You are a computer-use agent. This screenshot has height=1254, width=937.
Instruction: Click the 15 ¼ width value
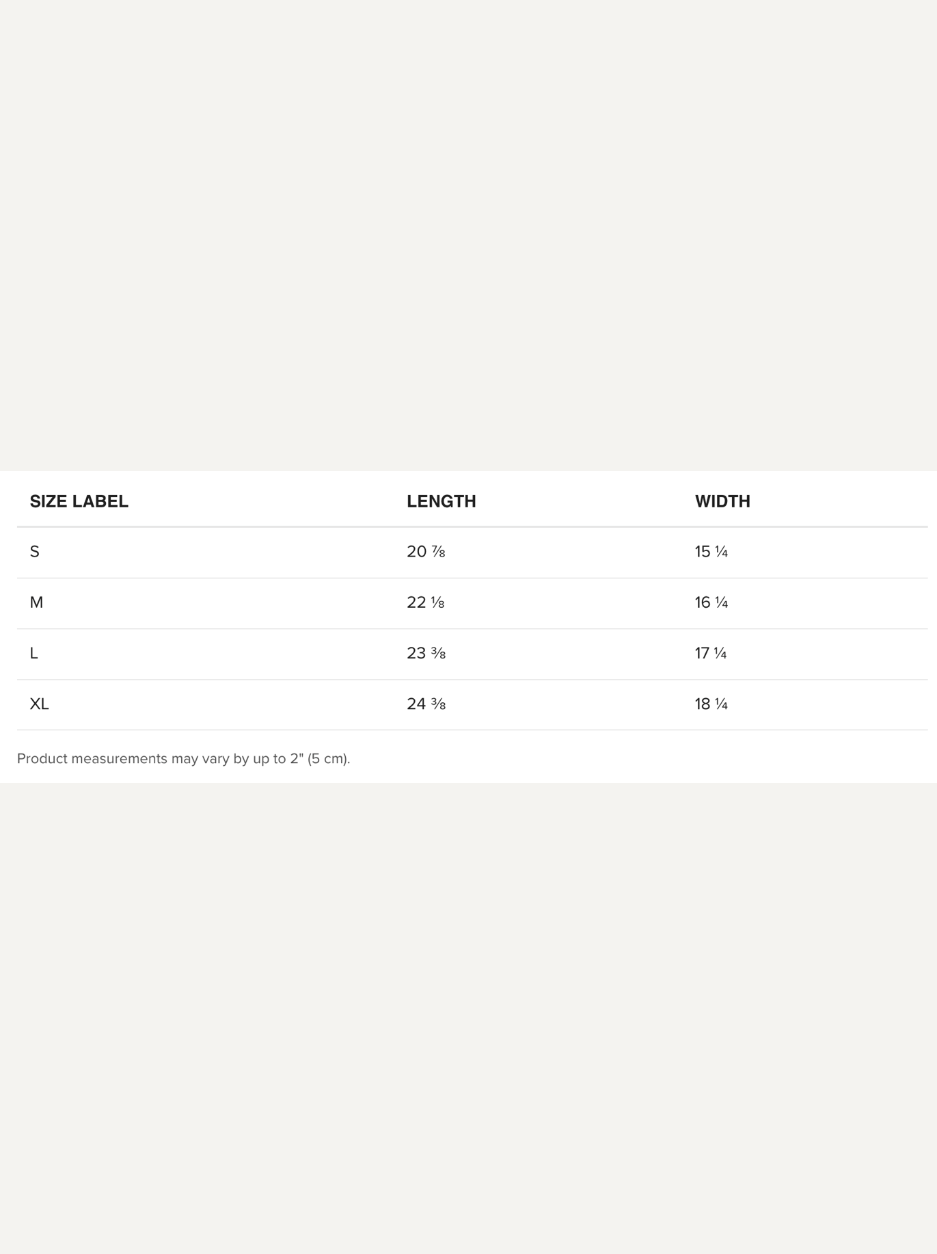point(711,552)
